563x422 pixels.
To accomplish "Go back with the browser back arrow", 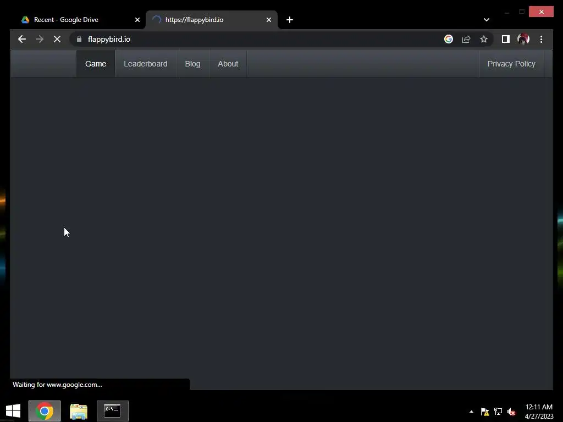I will coord(22,39).
